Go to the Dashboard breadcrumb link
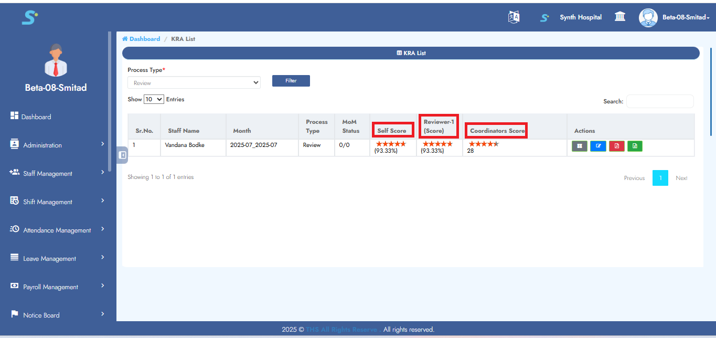This screenshot has height=338, width=716. [144, 39]
